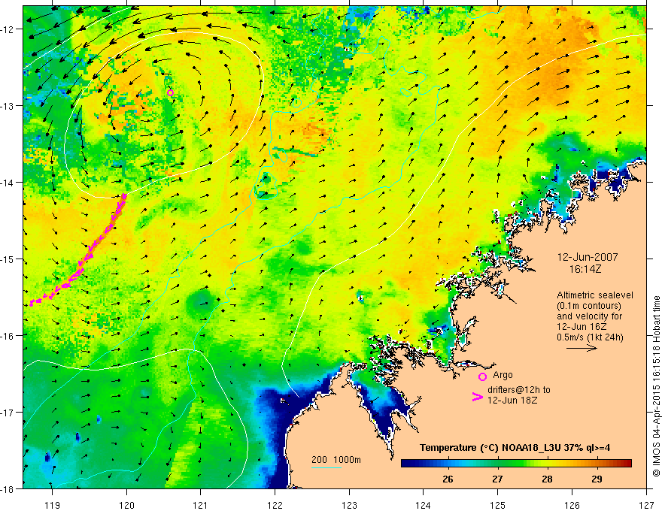
Task: Click the magenta drifter legend arrowhead
Action: pos(478,397)
